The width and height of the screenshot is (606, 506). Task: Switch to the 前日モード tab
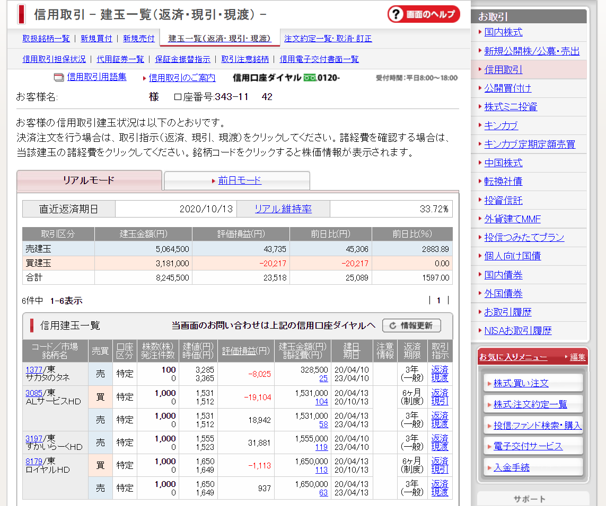click(x=240, y=180)
